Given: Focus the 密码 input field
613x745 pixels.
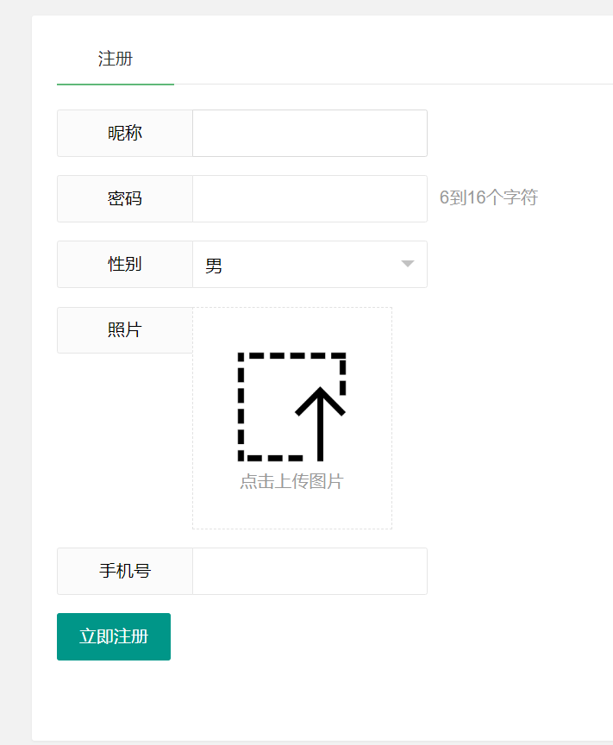Looking at the screenshot, I should click(310, 199).
